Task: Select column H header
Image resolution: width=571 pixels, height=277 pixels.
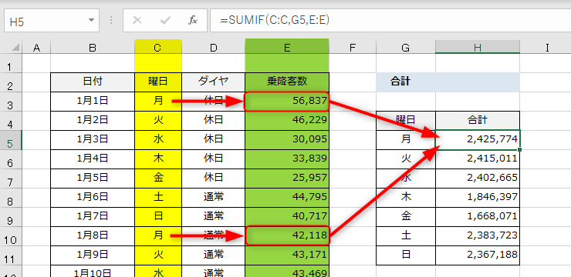Action: point(478,47)
